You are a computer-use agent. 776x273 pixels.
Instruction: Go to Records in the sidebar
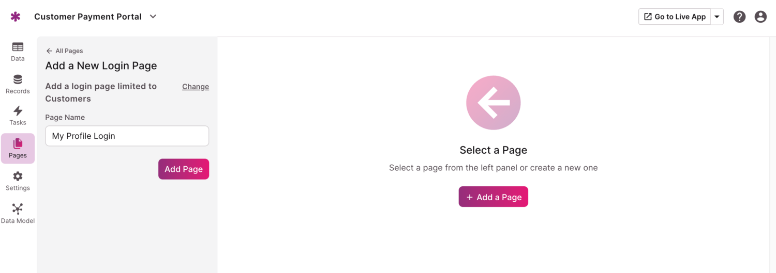(x=18, y=84)
